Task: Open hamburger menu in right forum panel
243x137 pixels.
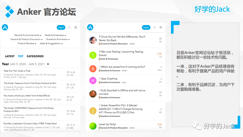Action: tap(161, 27)
